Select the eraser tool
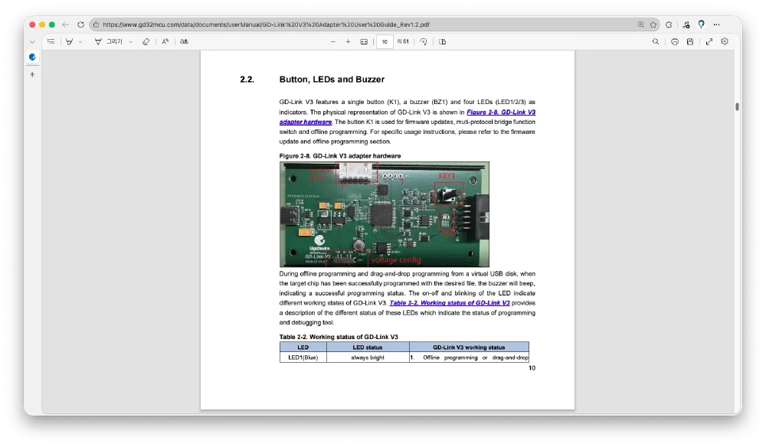 [146, 41]
